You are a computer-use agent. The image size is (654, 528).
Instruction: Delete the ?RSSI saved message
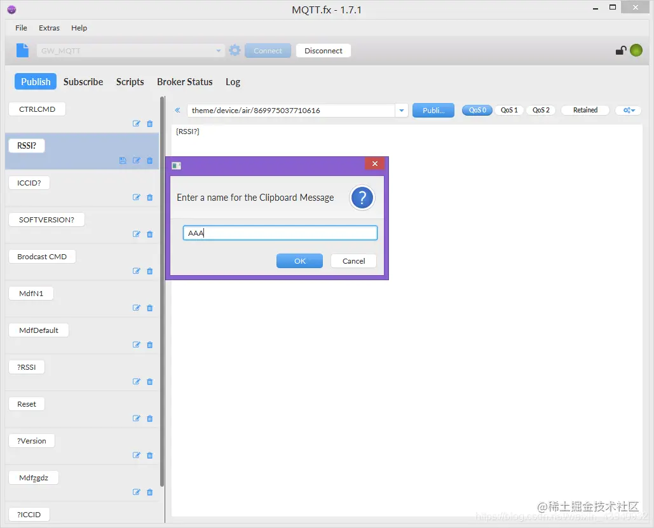point(150,382)
